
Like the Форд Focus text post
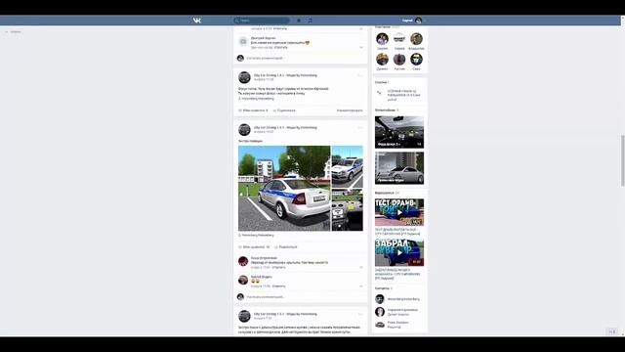pos(253,110)
